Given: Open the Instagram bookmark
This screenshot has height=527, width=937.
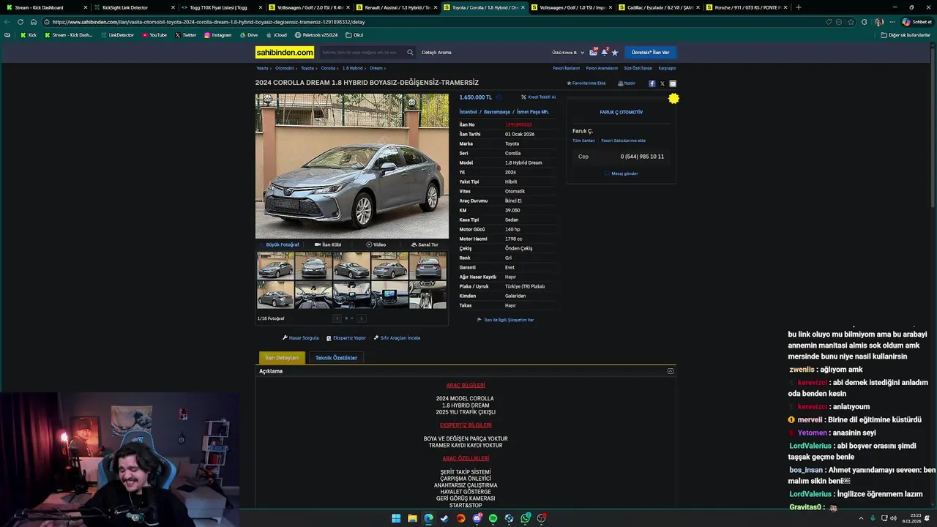Looking at the screenshot, I should point(217,35).
